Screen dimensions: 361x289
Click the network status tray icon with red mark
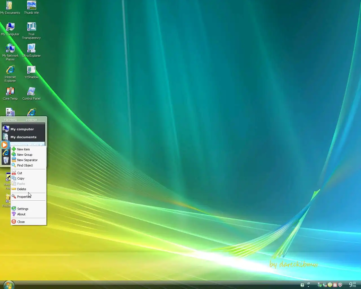[325, 285]
